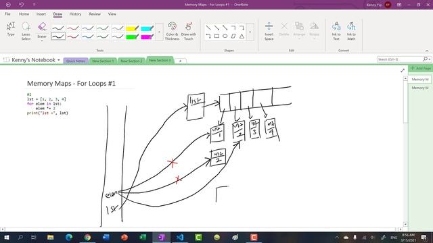433x243 pixels.
Task: Click the page title Memory Maps - For Loops #1
Action: click(x=71, y=84)
